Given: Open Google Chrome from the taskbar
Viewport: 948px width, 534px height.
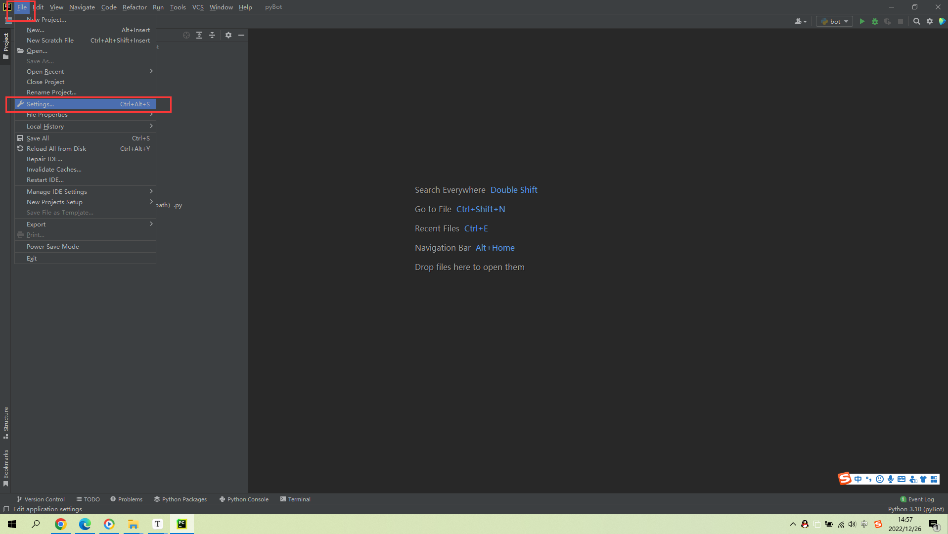Looking at the screenshot, I should click(61, 524).
